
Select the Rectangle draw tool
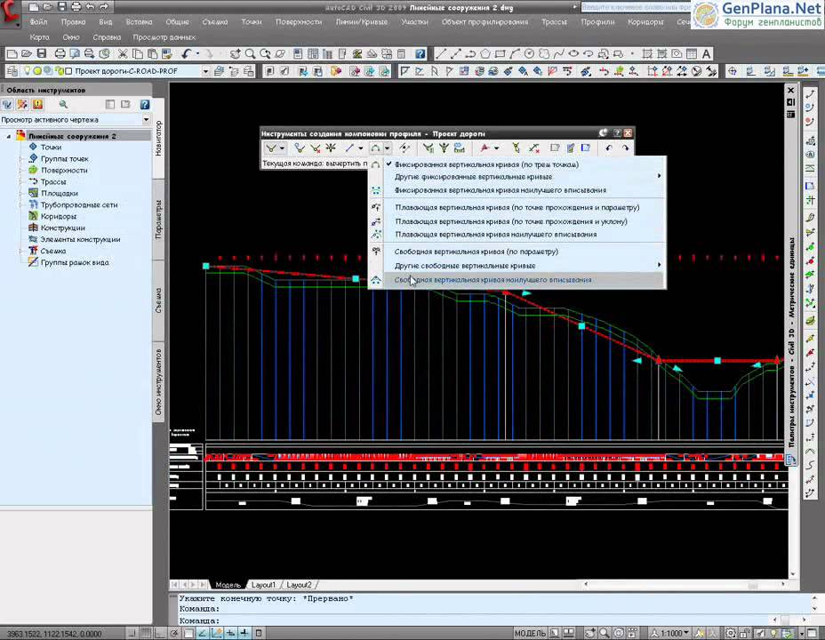[x=500, y=53]
